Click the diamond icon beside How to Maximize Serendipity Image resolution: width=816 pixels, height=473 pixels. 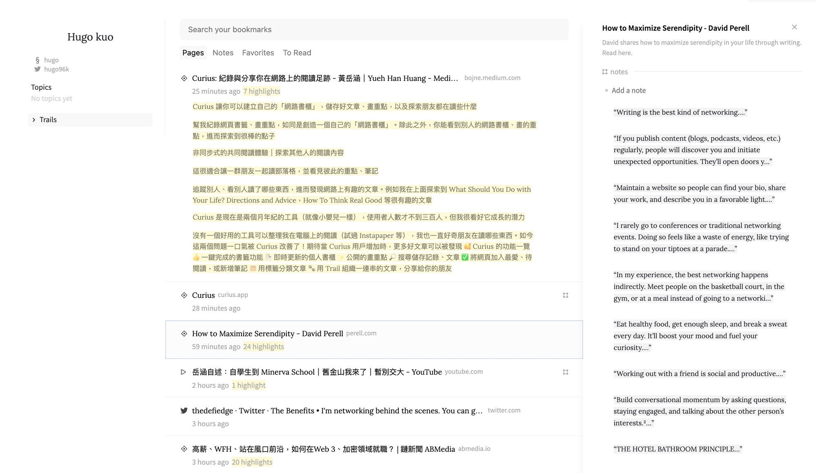(x=184, y=334)
